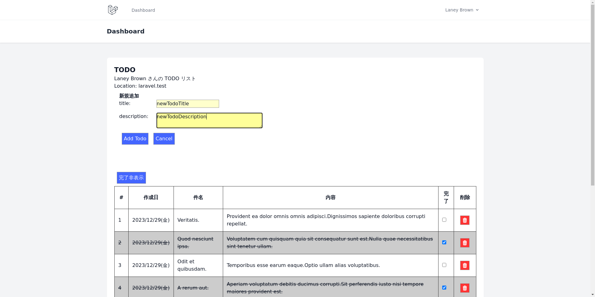Click the title input containing newTodoTitle
Viewport: 595px width, 297px height.
(187, 103)
